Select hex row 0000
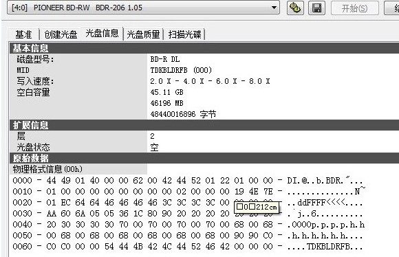 coord(188,181)
